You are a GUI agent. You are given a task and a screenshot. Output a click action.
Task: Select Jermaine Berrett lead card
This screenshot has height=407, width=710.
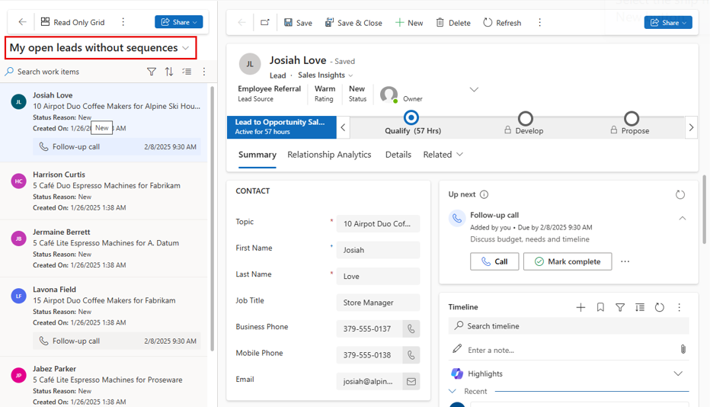[104, 248]
